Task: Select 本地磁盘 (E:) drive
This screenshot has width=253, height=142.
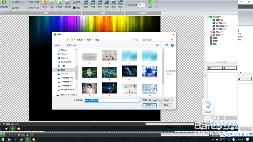Action: pyautogui.click(x=65, y=81)
